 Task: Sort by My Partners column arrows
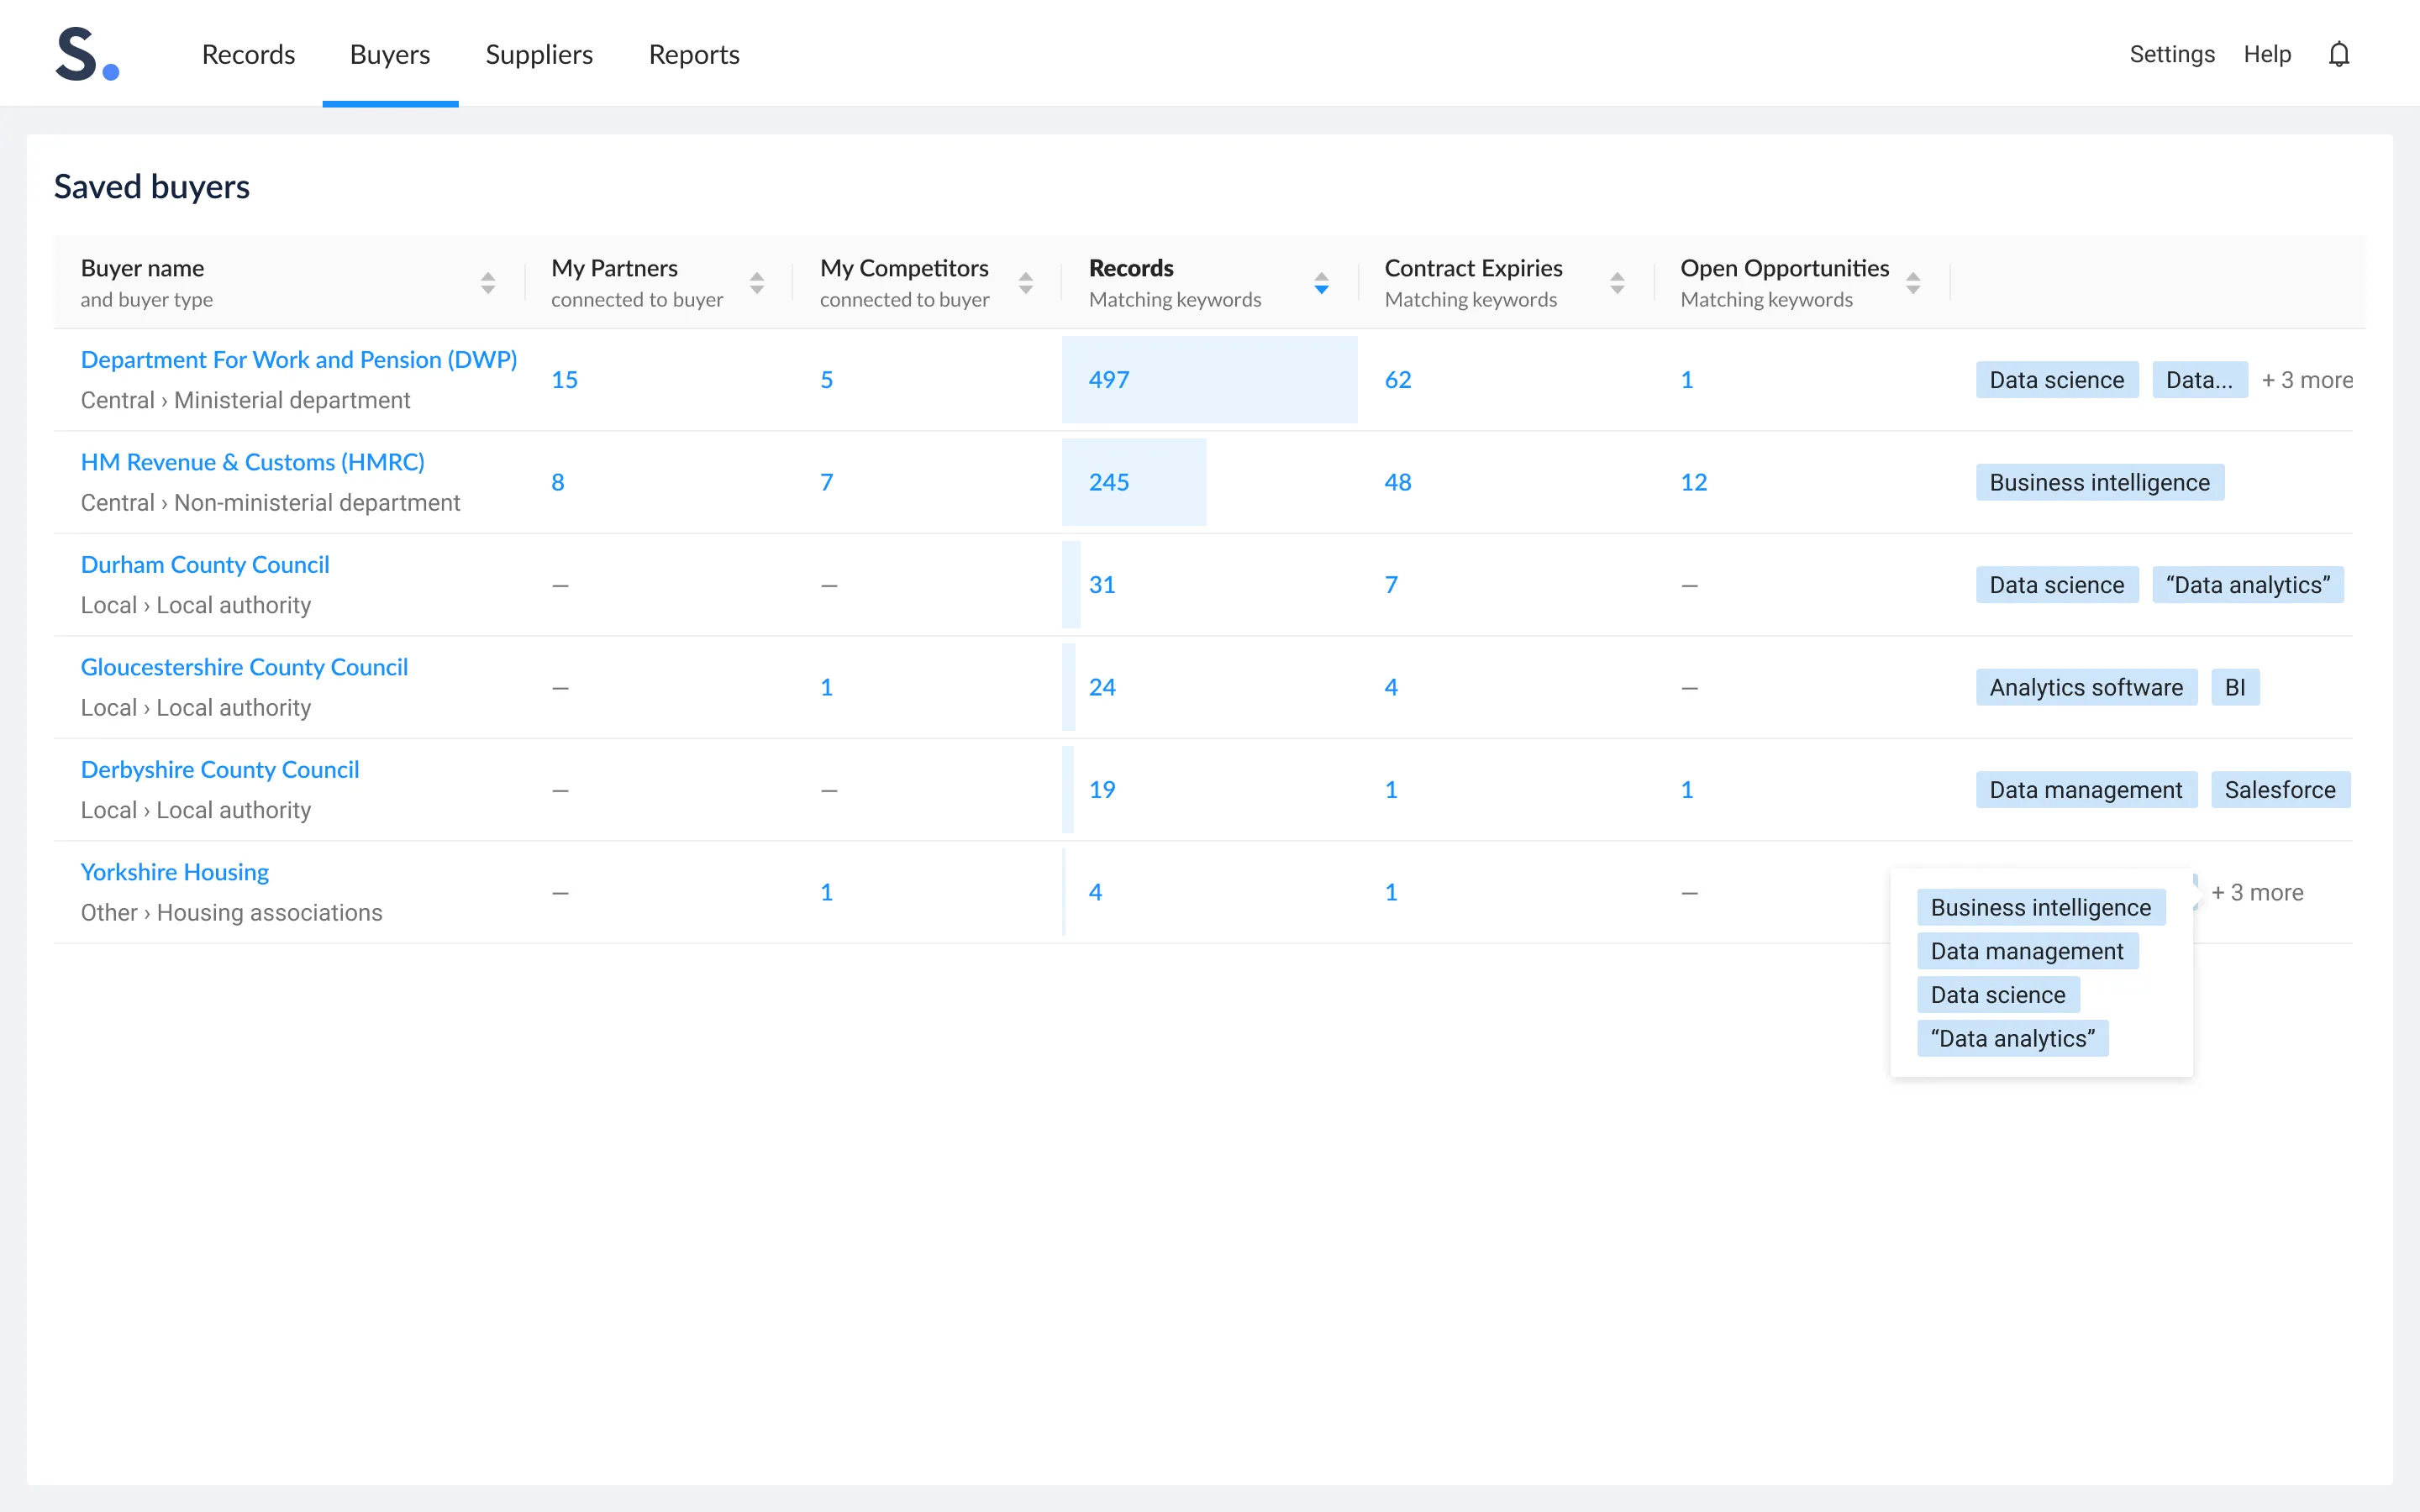coord(757,283)
